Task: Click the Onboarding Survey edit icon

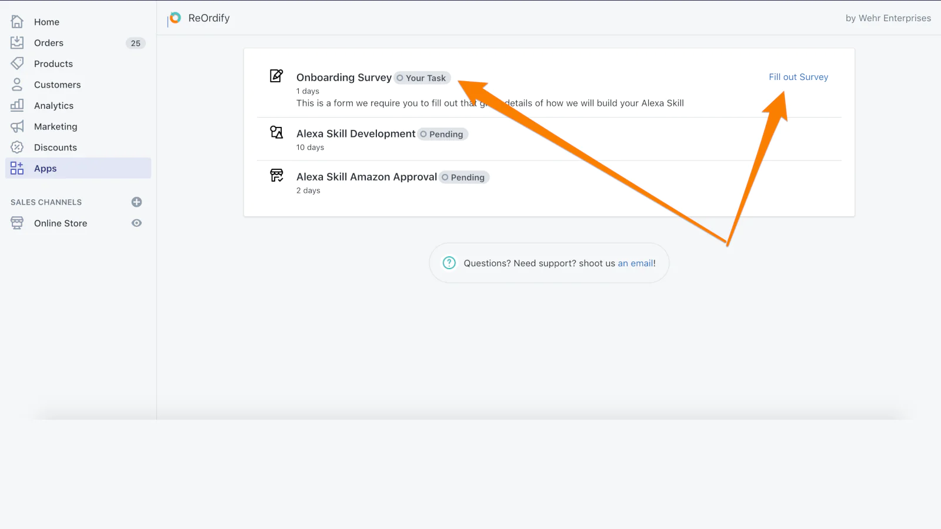Action: point(276,76)
